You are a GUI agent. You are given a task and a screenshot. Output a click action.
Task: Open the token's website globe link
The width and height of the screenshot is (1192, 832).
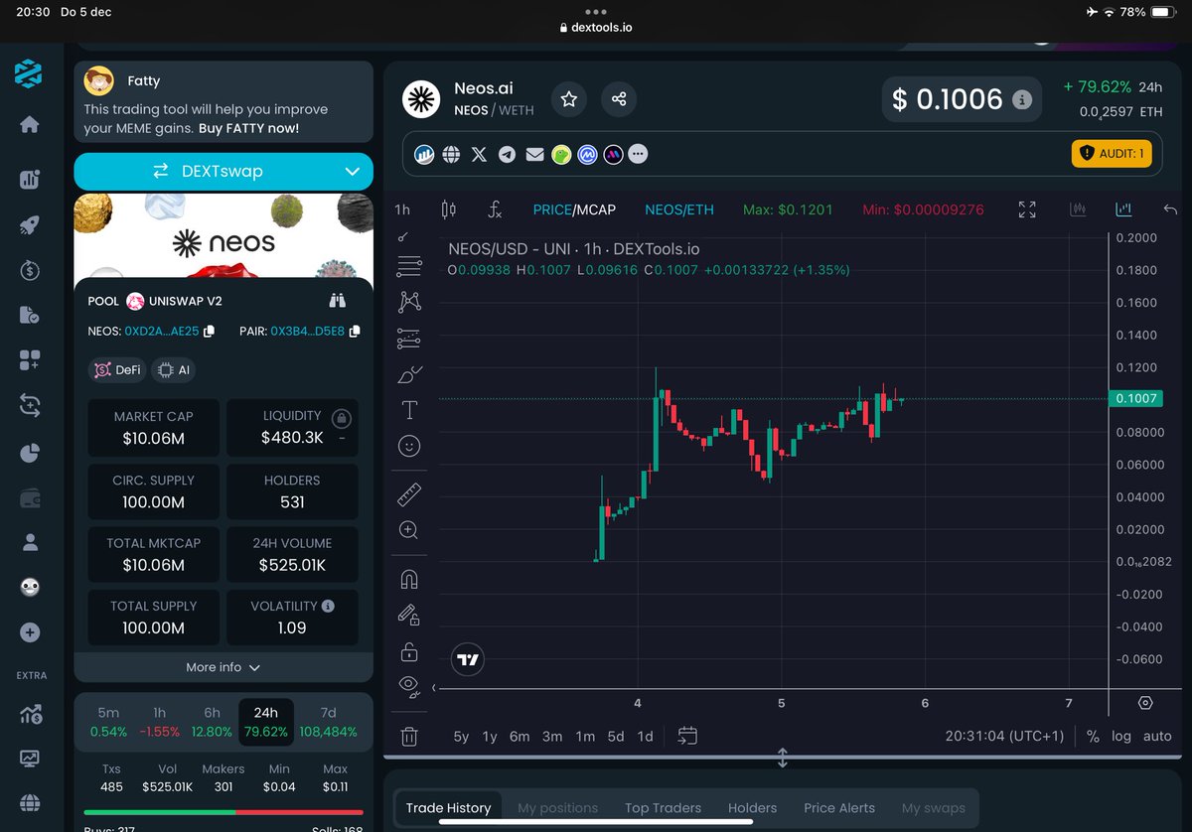coord(452,155)
